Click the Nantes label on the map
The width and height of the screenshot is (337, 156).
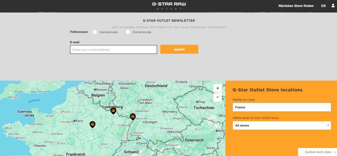[x=41, y=146]
